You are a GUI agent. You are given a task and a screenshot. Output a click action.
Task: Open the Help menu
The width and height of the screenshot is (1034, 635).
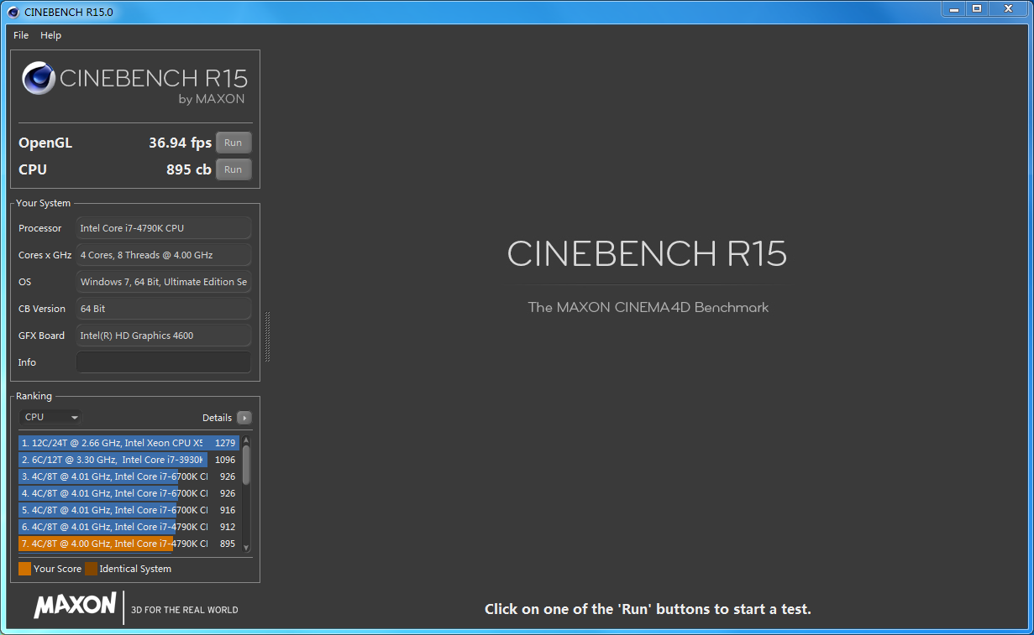pyautogui.click(x=50, y=35)
